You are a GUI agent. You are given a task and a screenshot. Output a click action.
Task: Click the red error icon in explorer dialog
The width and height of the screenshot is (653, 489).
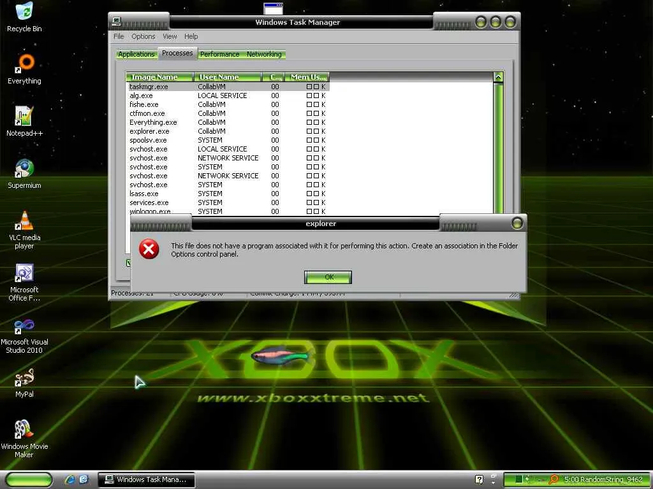click(x=149, y=249)
